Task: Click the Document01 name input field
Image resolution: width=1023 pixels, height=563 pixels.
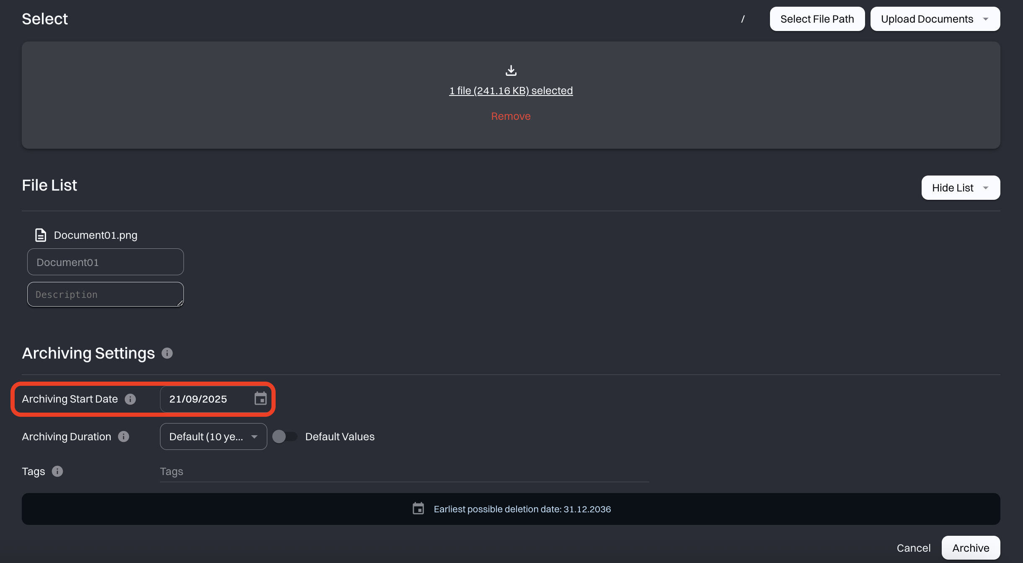Action: [105, 262]
